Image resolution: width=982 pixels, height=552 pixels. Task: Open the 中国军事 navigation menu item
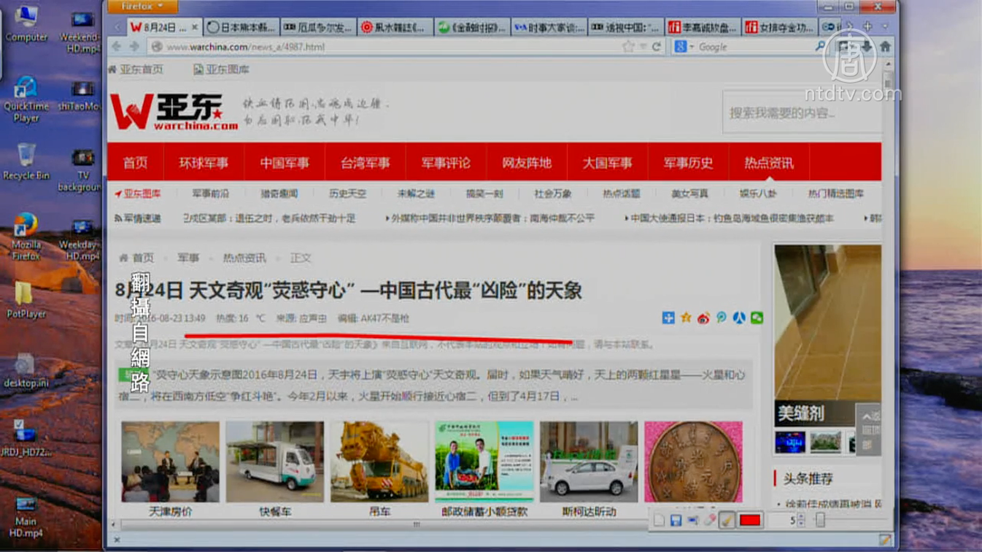click(284, 163)
